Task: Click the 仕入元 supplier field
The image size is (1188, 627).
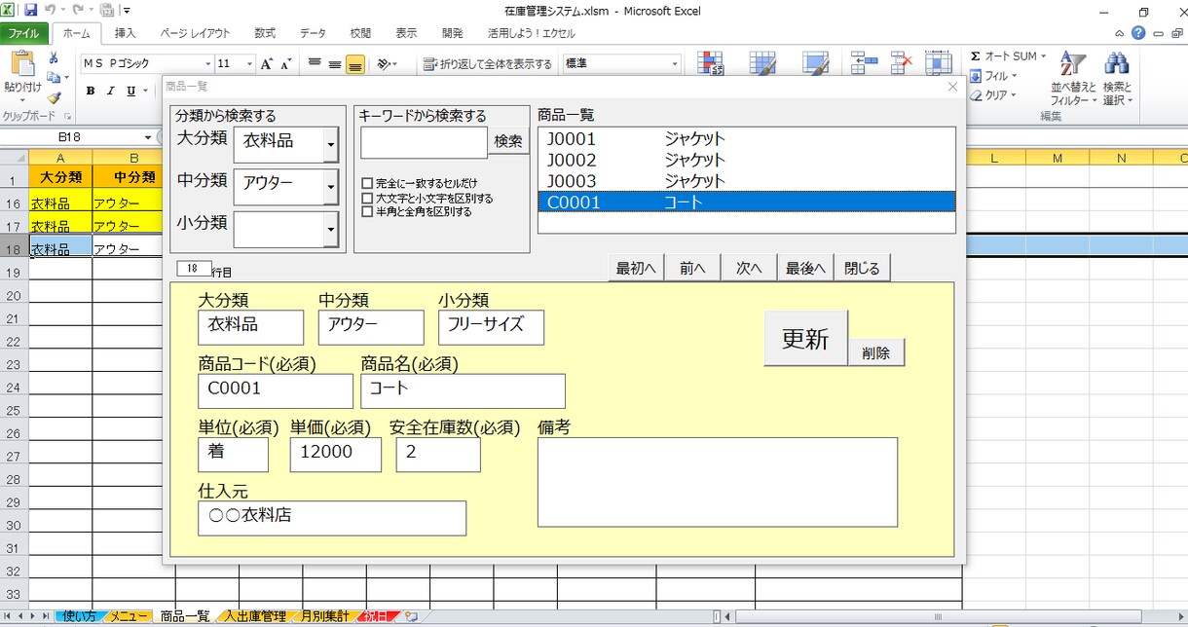Action: tap(332, 518)
